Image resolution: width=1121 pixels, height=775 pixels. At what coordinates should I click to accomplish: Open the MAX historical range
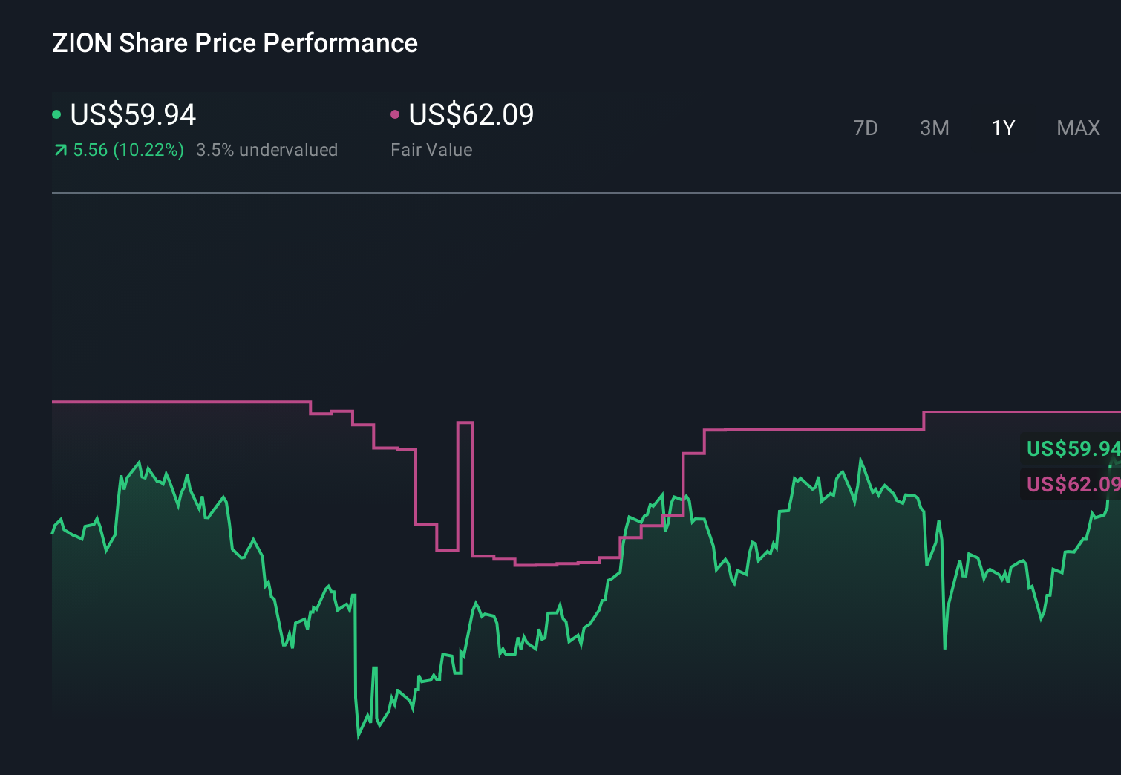coord(1078,128)
